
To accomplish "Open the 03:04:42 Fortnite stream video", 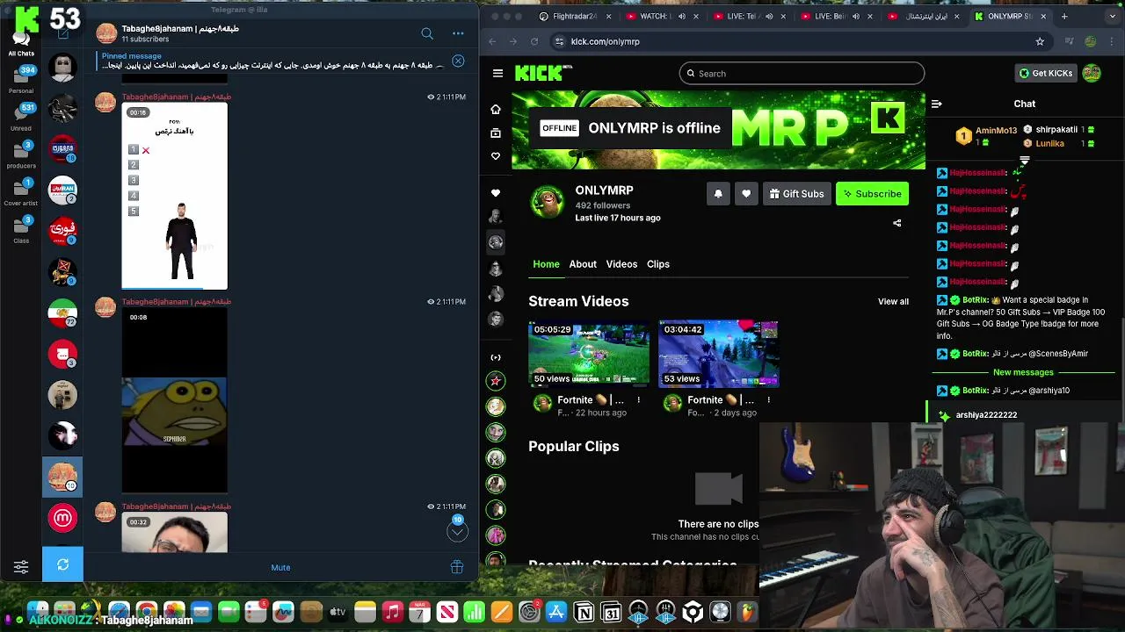I will click(x=719, y=354).
